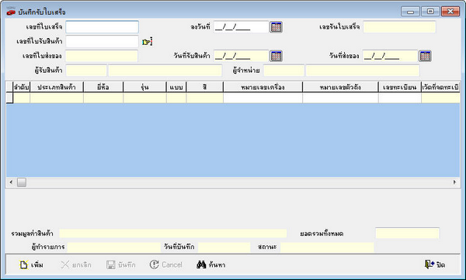
Task: Focus the เลขที่ใบรับสินค้า input field
Action: pos(102,42)
